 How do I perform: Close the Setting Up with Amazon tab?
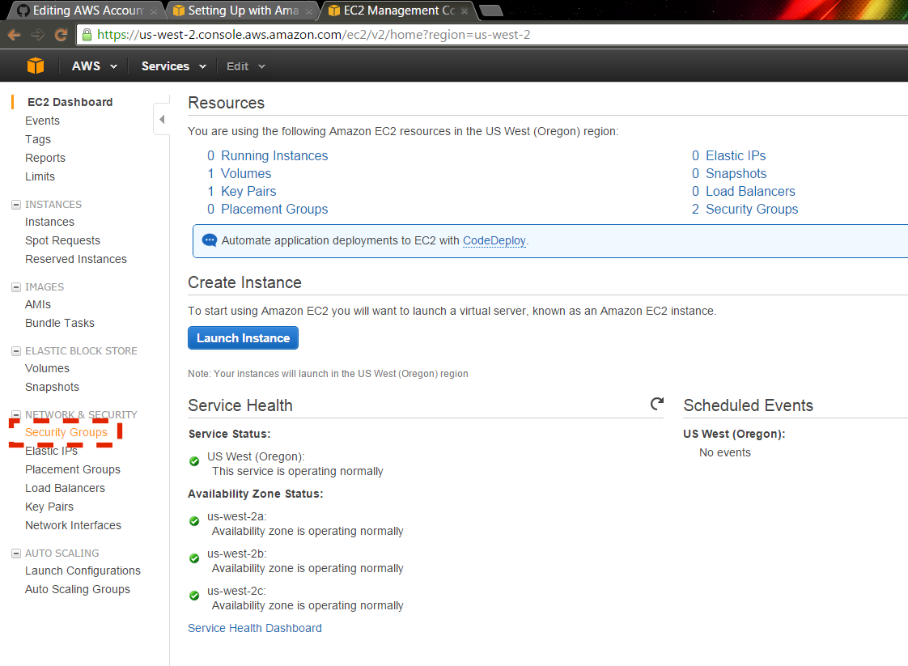pos(309,11)
